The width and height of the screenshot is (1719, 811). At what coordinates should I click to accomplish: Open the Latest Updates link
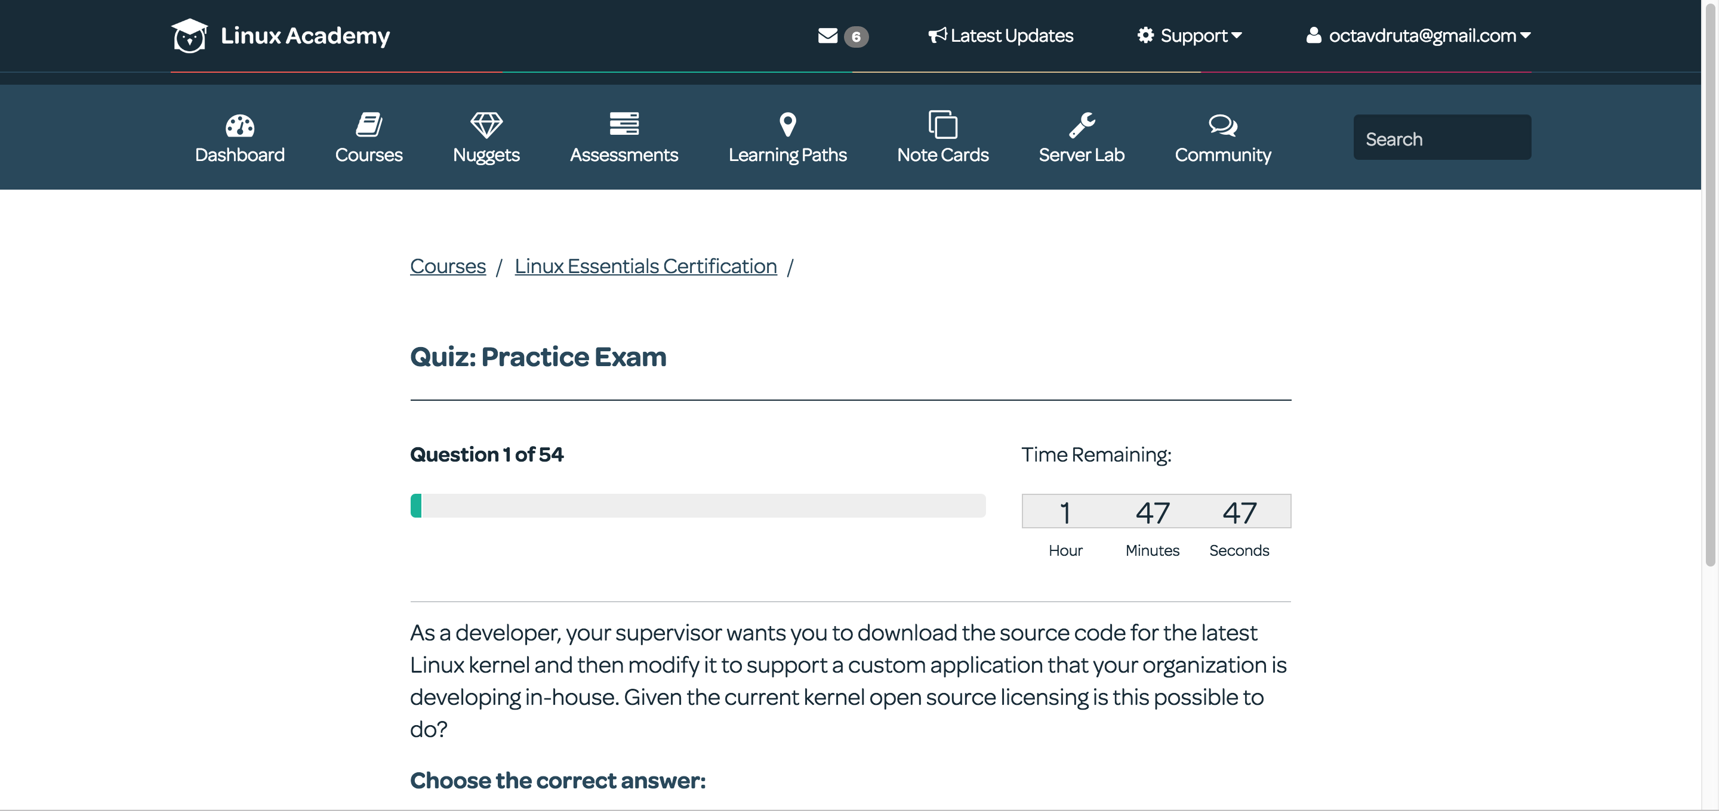click(x=1012, y=35)
